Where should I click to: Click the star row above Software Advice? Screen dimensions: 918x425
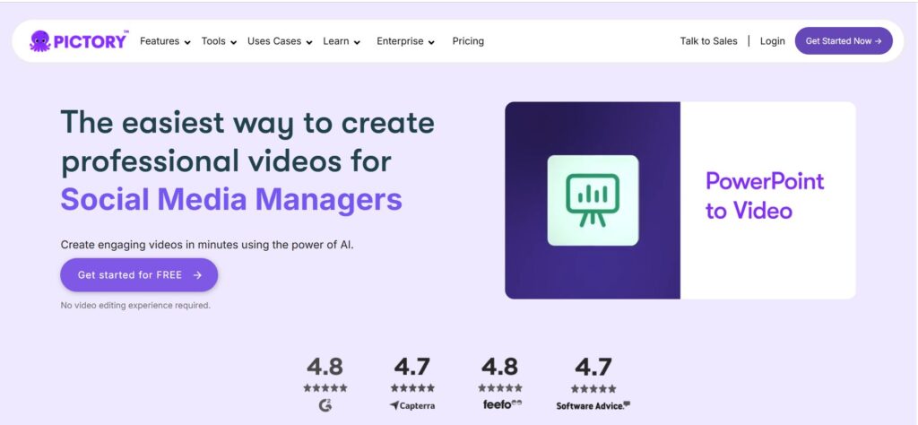click(x=593, y=389)
